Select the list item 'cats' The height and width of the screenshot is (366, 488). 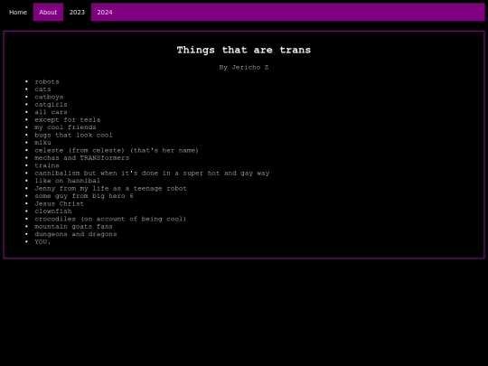(x=42, y=89)
